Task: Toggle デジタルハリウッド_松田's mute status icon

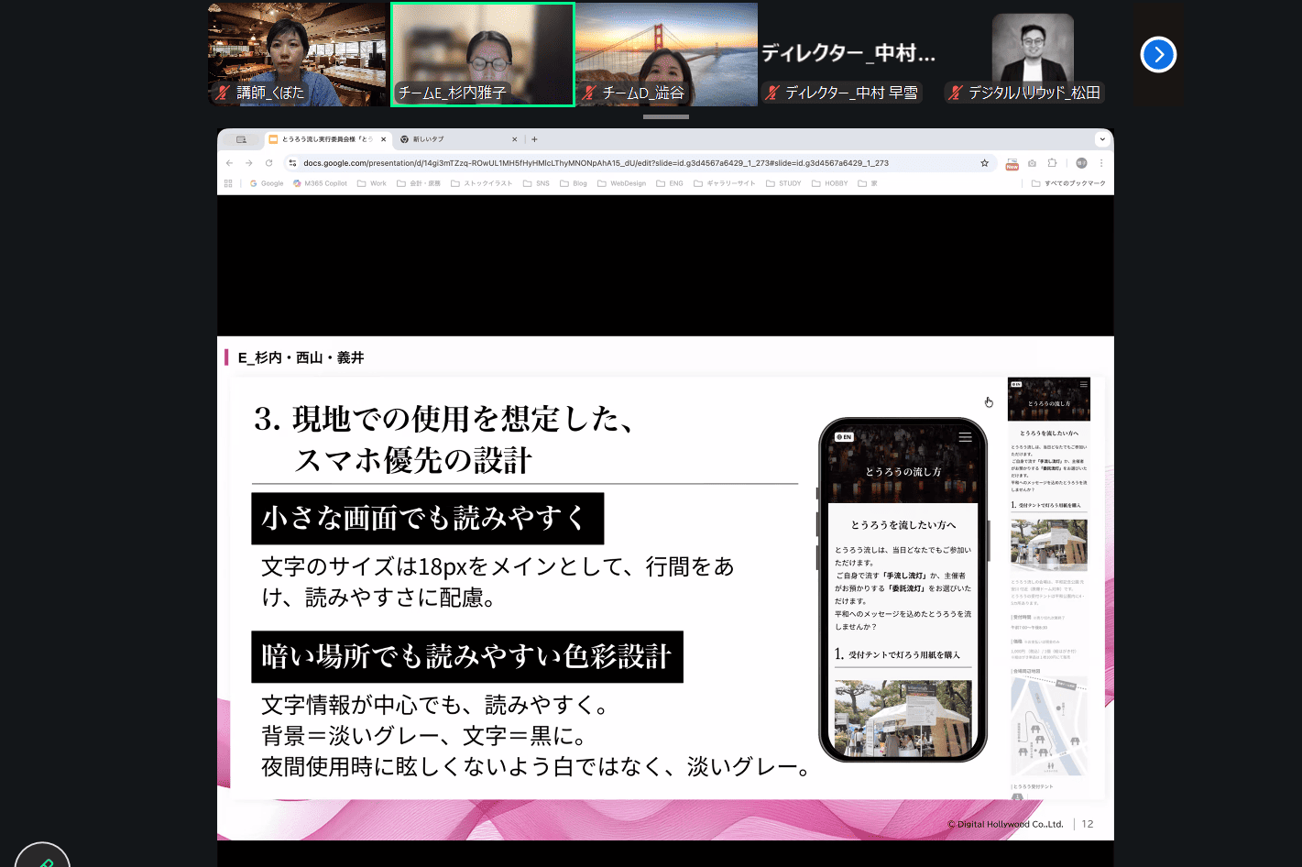Action: [957, 93]
